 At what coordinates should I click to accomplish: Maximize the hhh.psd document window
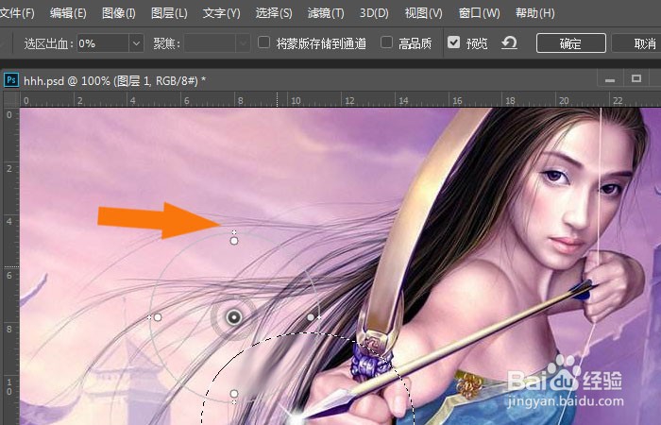point(636,78)
